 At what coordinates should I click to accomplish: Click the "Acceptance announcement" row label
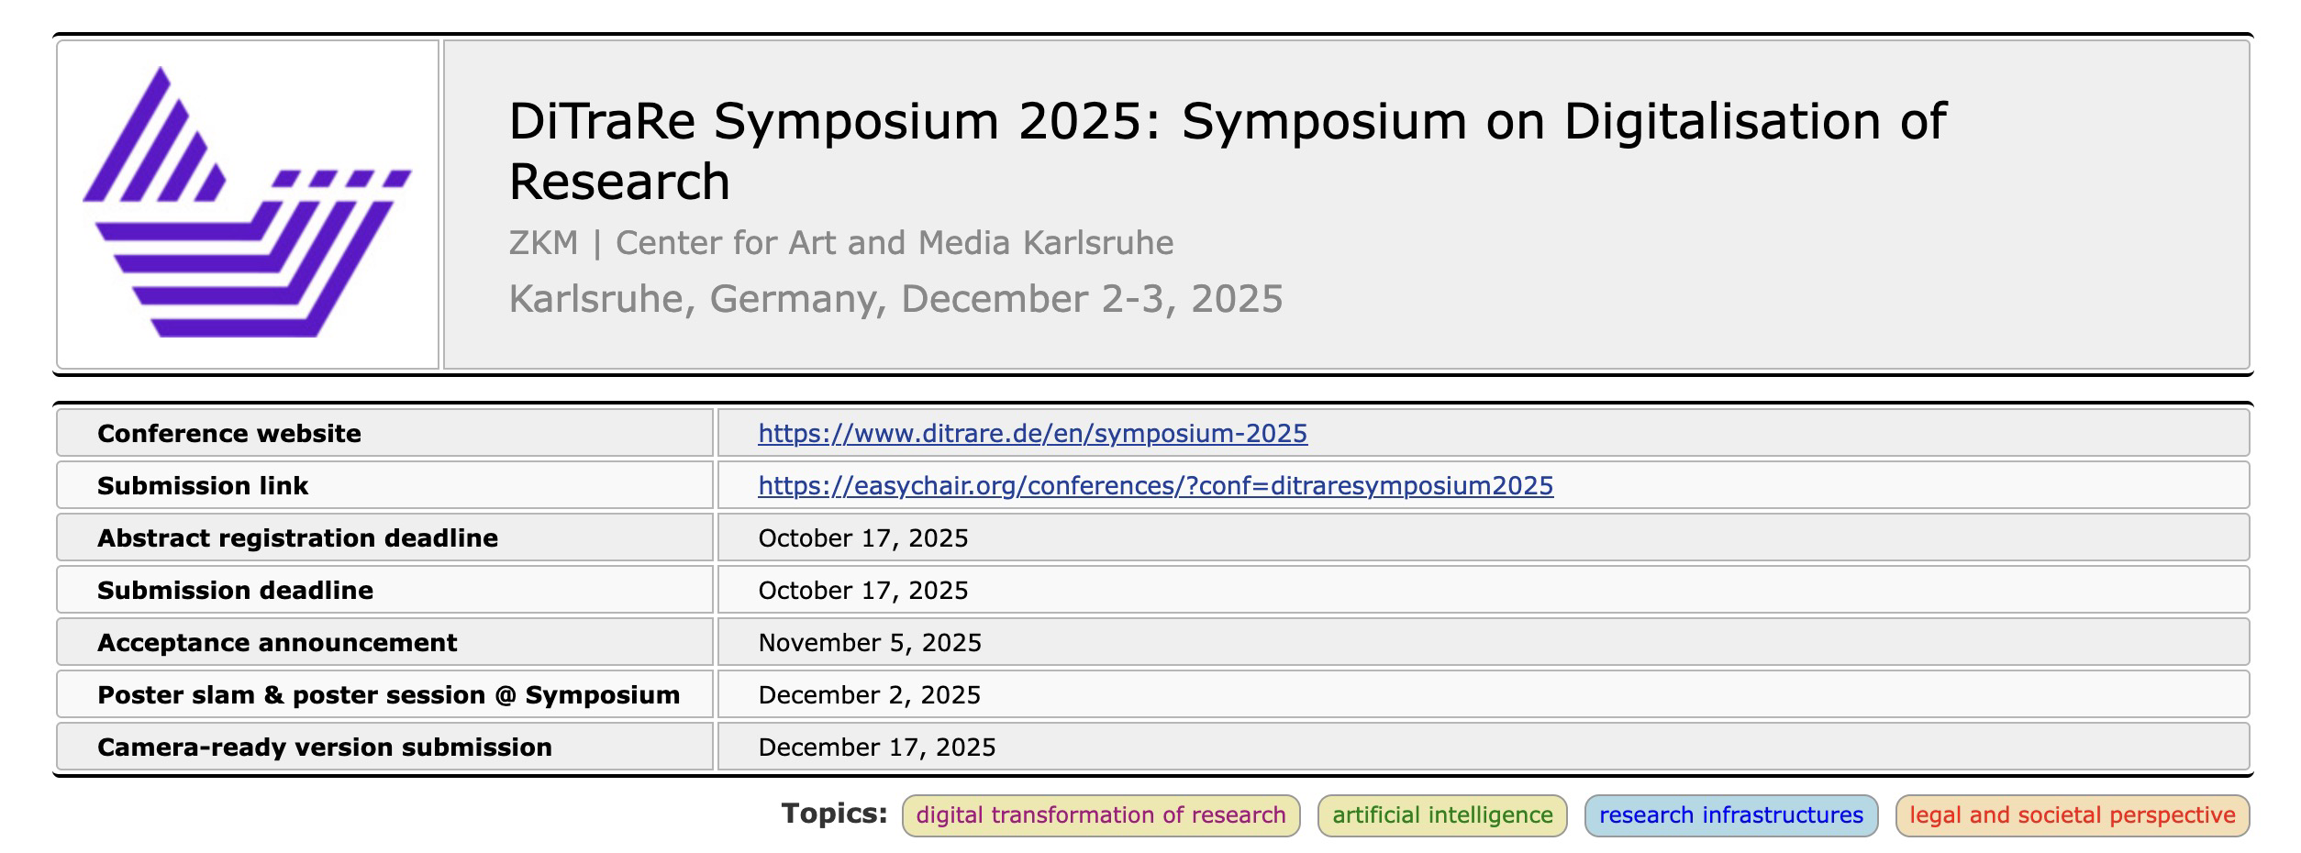point(277,643)
